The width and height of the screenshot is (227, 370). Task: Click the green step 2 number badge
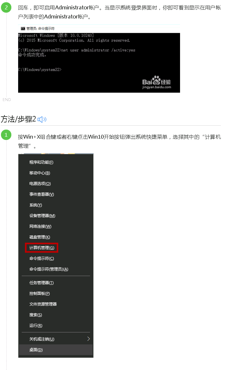coord(6,7)
